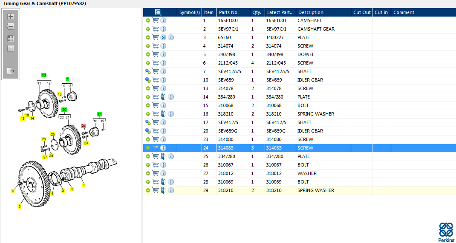This screenshot has height=243, width=456.
Task: Click red highlighted callout 24 in diagram
Action: click(x=84, y=126)
